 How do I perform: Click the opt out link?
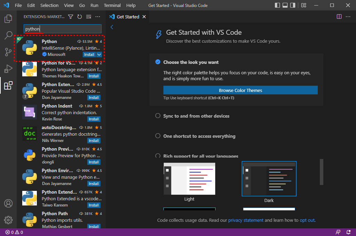(x=307, y=220)
